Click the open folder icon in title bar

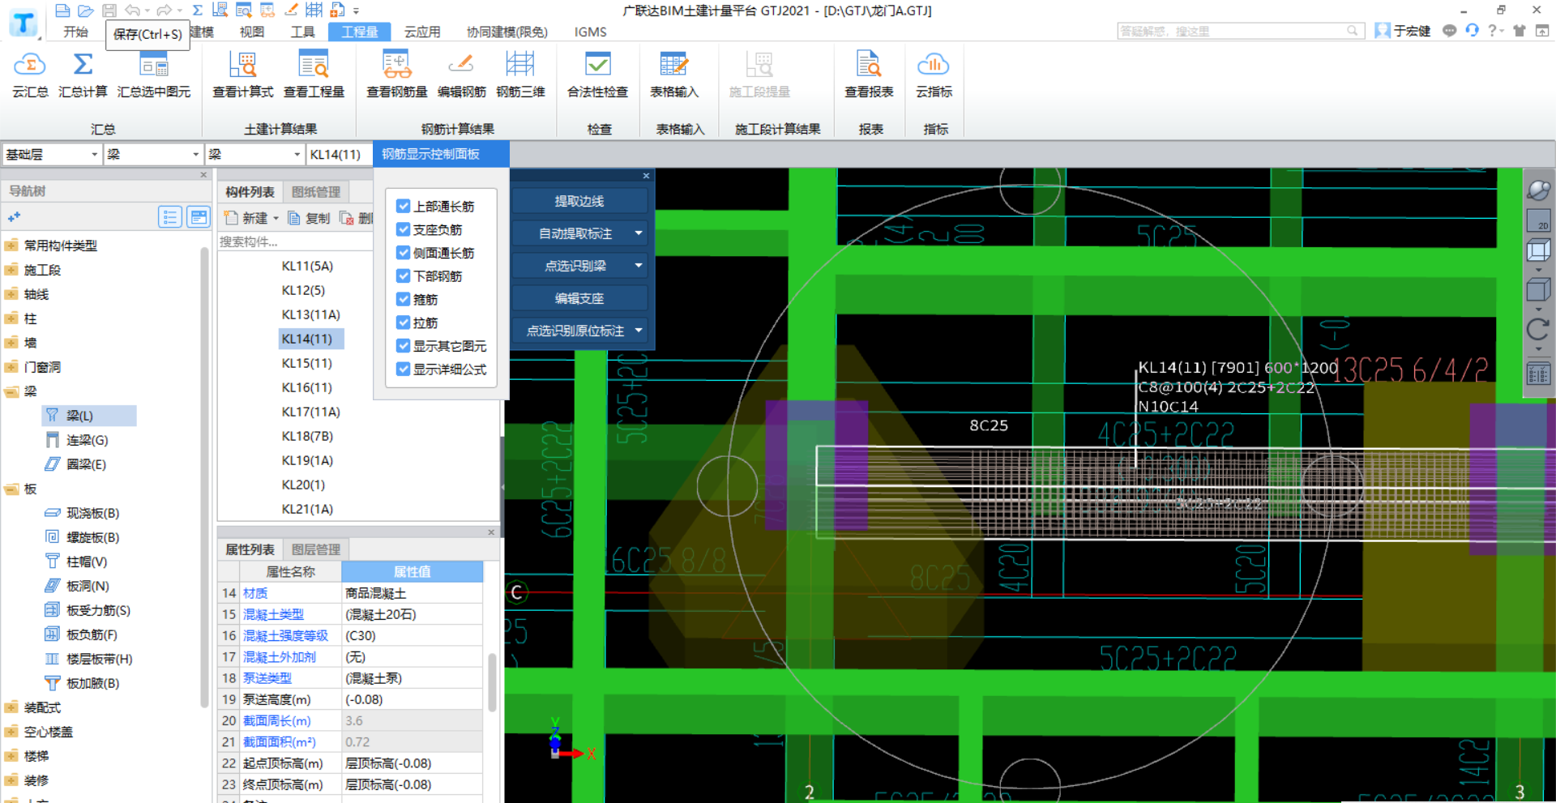coord(85,11)
